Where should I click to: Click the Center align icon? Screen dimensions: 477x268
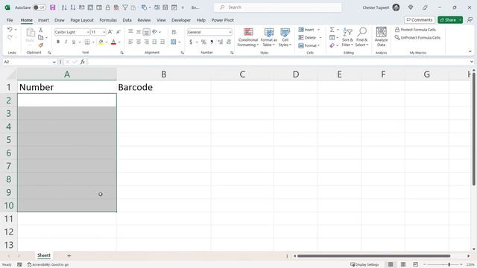tap(139, 42)
